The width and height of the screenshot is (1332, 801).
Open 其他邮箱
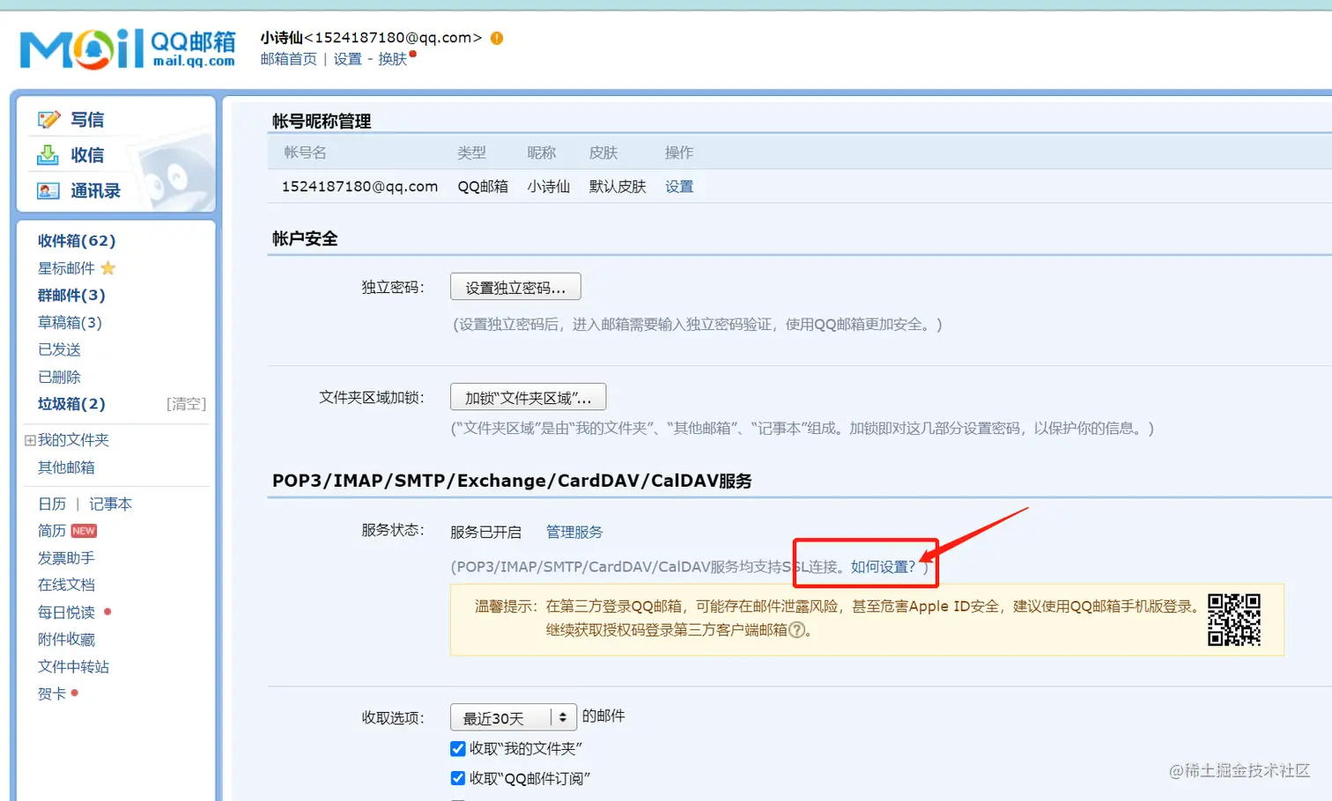(66, 467)
